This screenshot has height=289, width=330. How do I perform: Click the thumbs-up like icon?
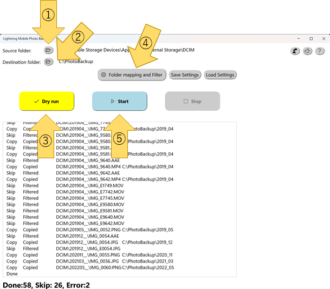coord(307,51)
